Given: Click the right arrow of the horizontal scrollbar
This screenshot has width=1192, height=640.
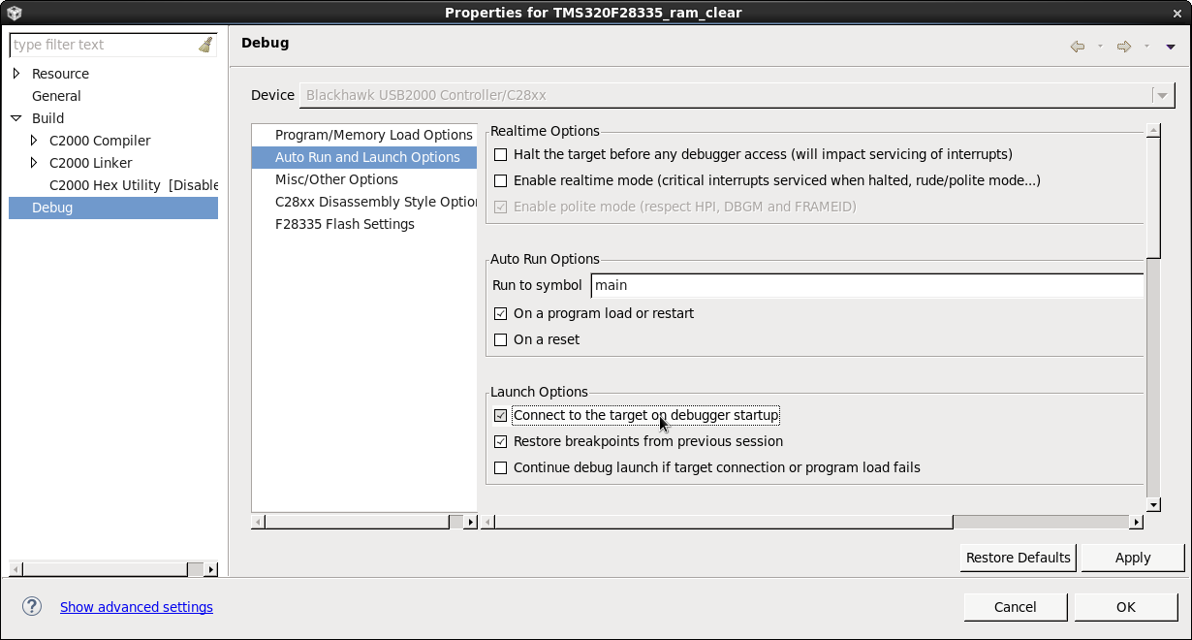Looking at the screenshot, I should [x=1135, y=522].
